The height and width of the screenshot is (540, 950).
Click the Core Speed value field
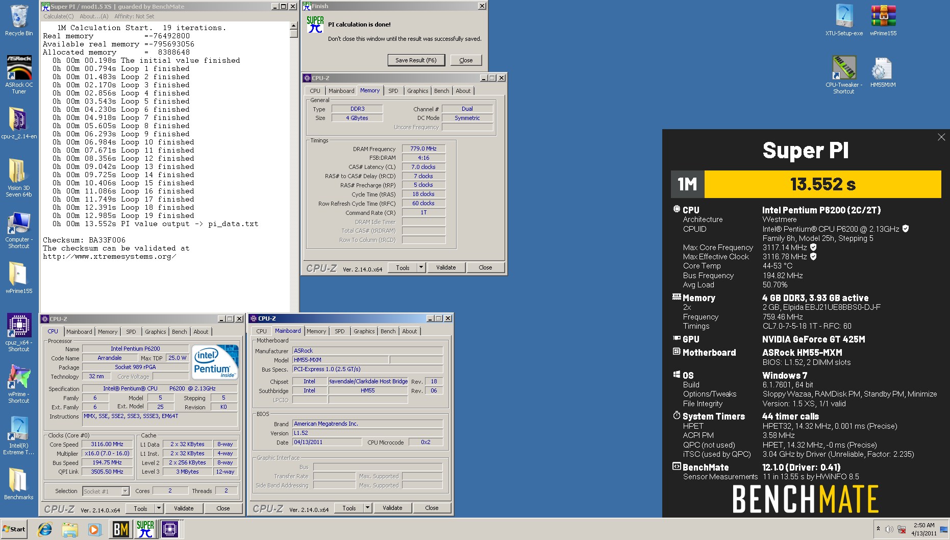pos(108,445)
